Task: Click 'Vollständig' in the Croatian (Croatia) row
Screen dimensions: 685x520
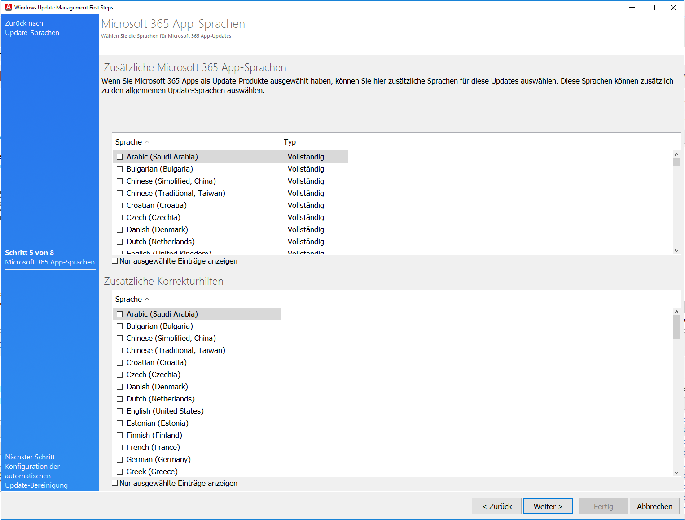Action: [x=306, y=205]
